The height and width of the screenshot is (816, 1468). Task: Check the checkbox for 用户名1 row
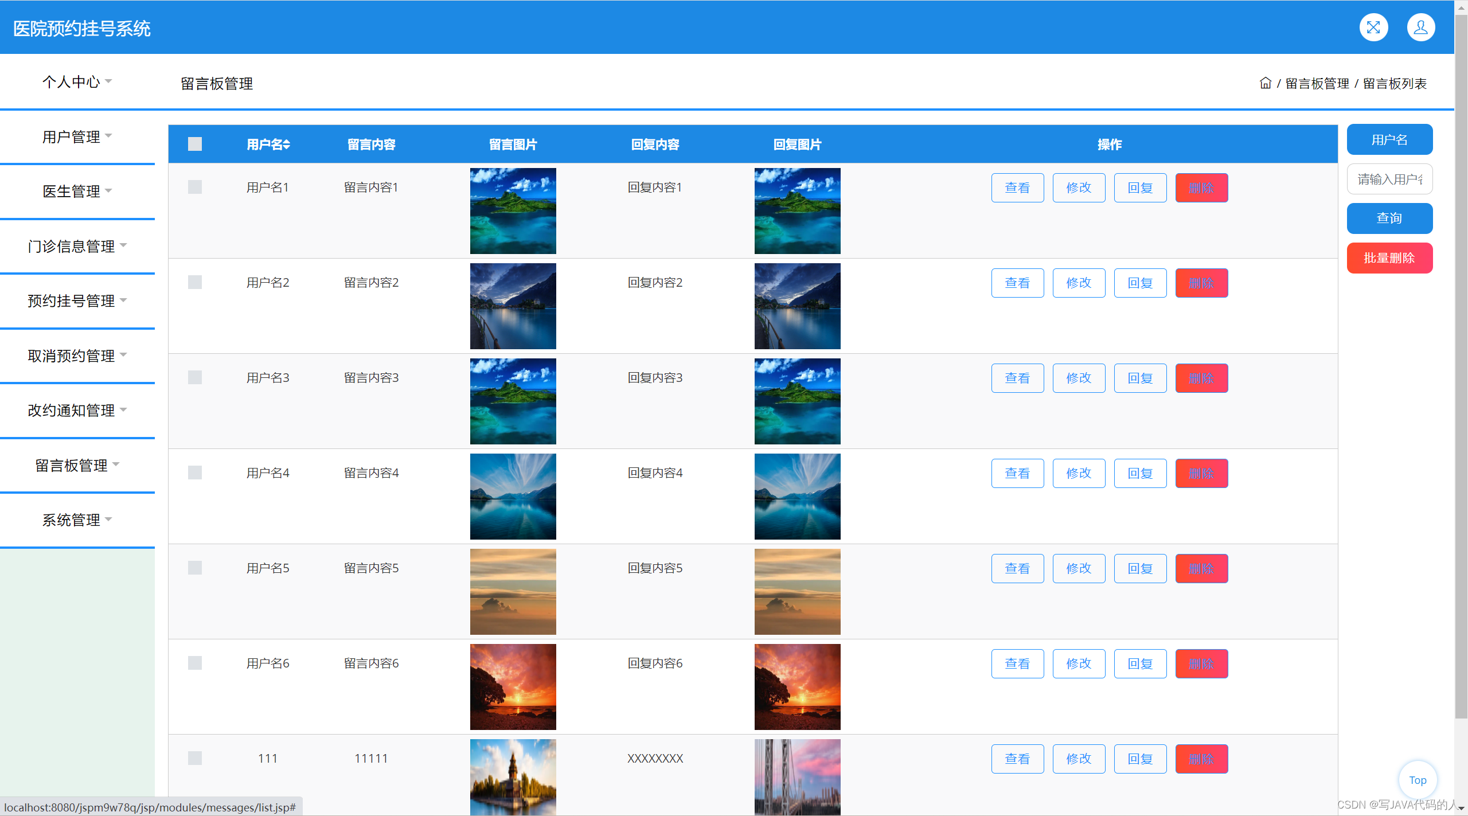click(x=195, y=187)
